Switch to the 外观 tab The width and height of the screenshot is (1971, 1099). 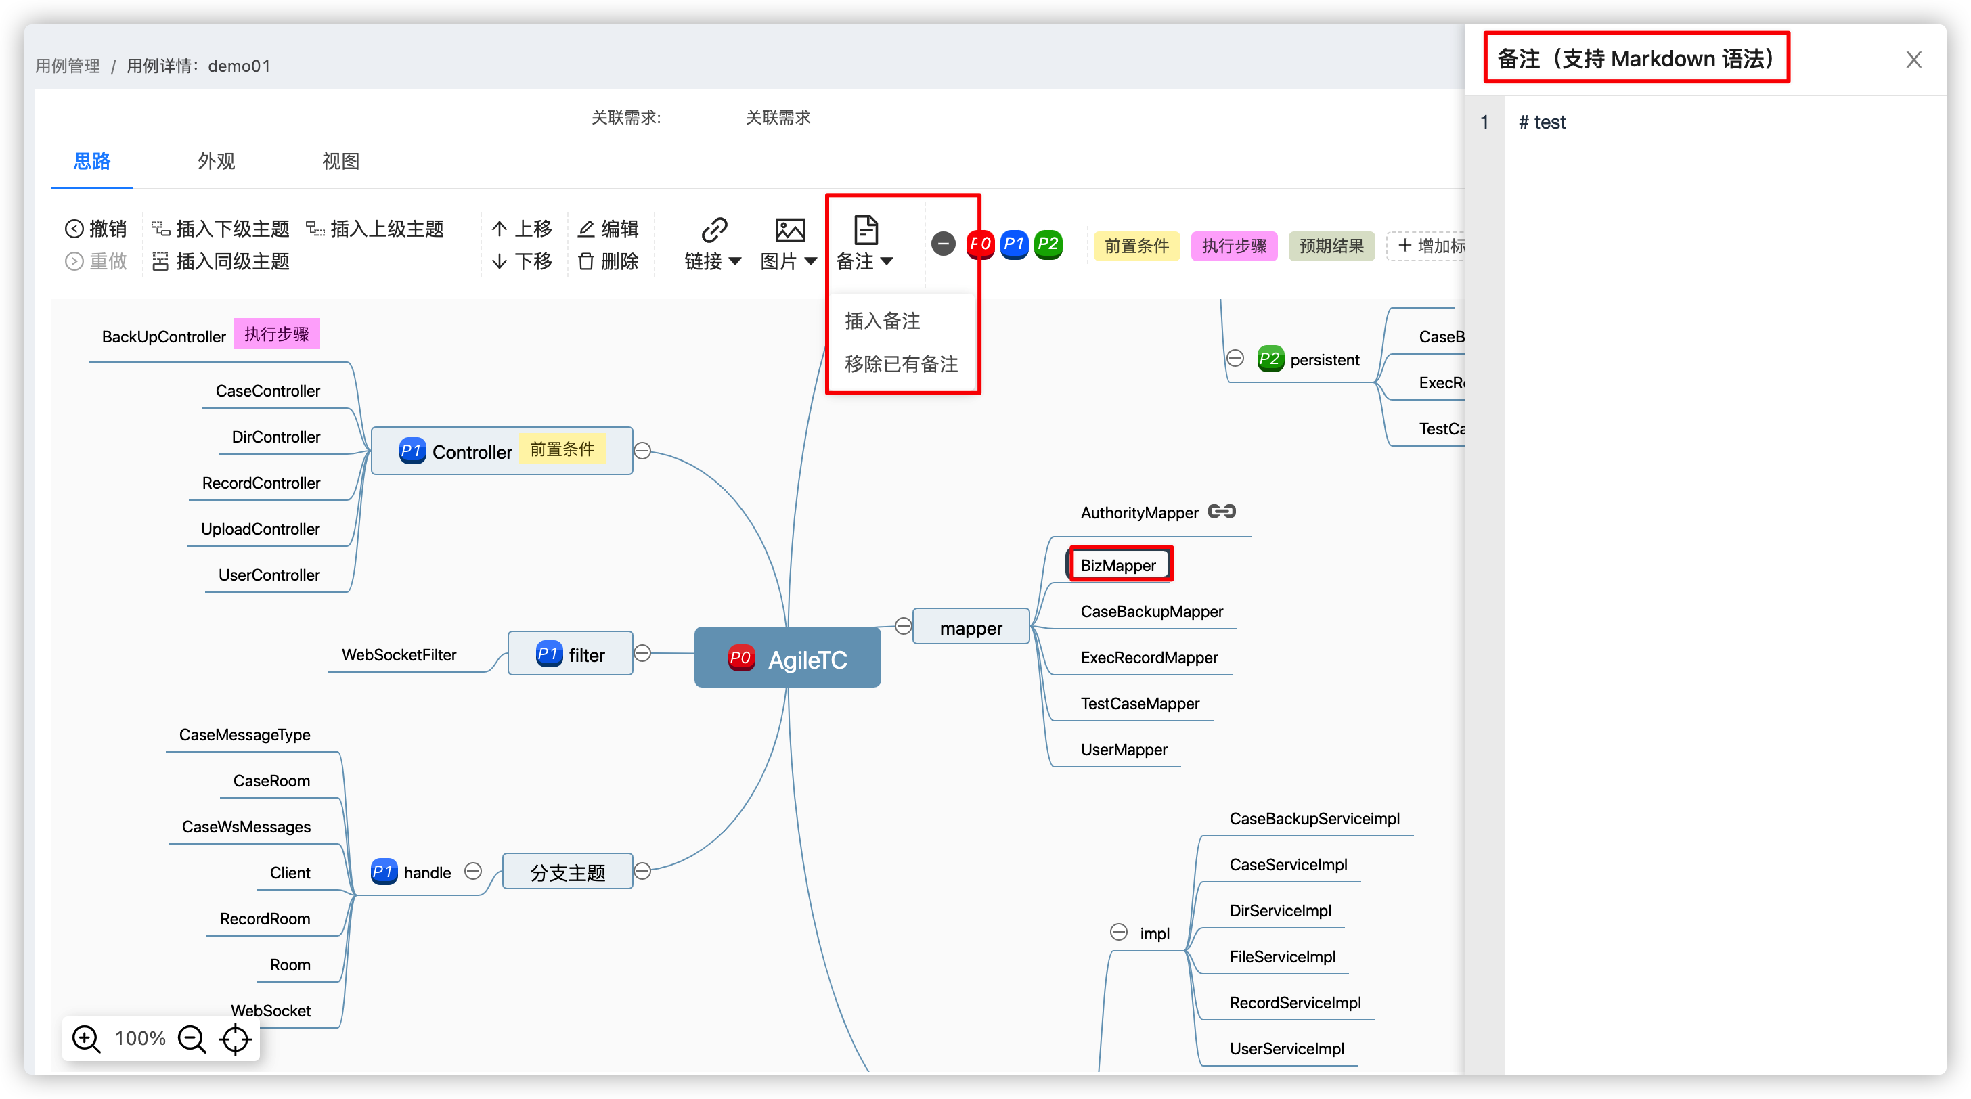(x=216, y=161)
